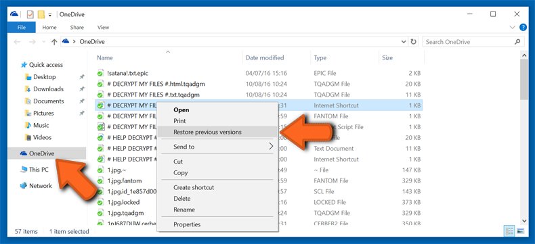Go back with the Back arrow
Image resolution: width=535 pixels, height=244 pixels.
pyautogui.click(x=17, y=42)
